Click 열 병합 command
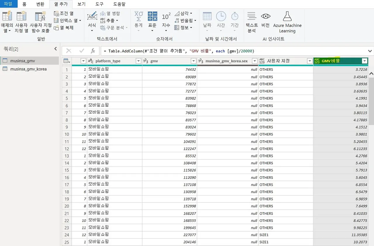Image resolution: width=374 pixels, height=246 pixels. coord(110,13)
